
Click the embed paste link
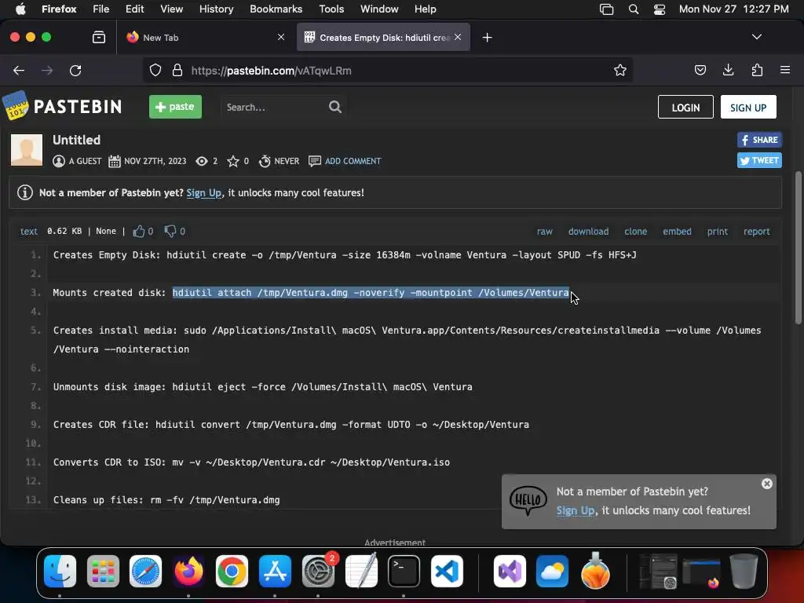[677, 232]
